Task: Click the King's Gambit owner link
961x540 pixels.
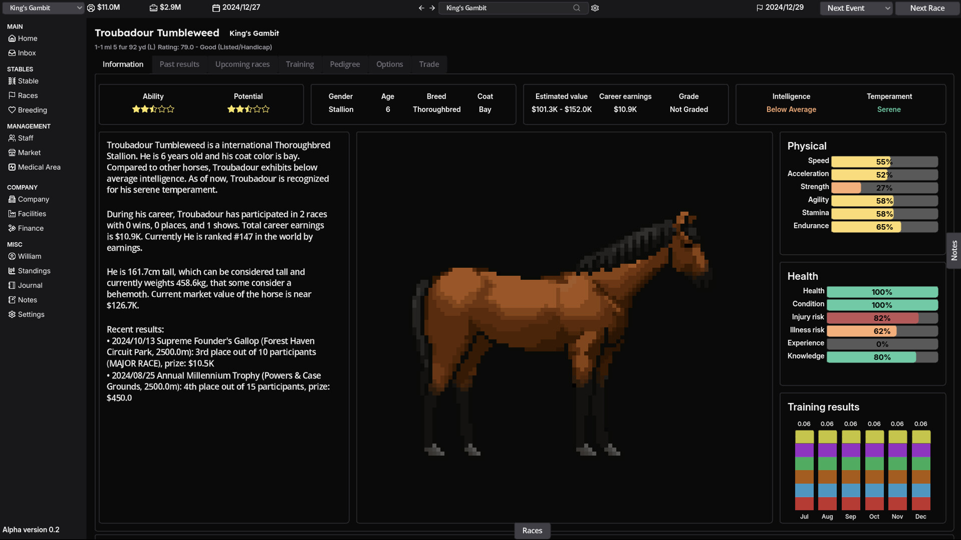Action: [x=254, y=34]
